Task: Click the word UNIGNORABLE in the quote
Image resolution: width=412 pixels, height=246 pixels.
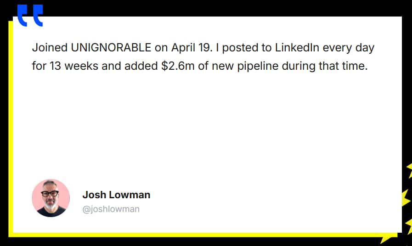Action: 111,48
